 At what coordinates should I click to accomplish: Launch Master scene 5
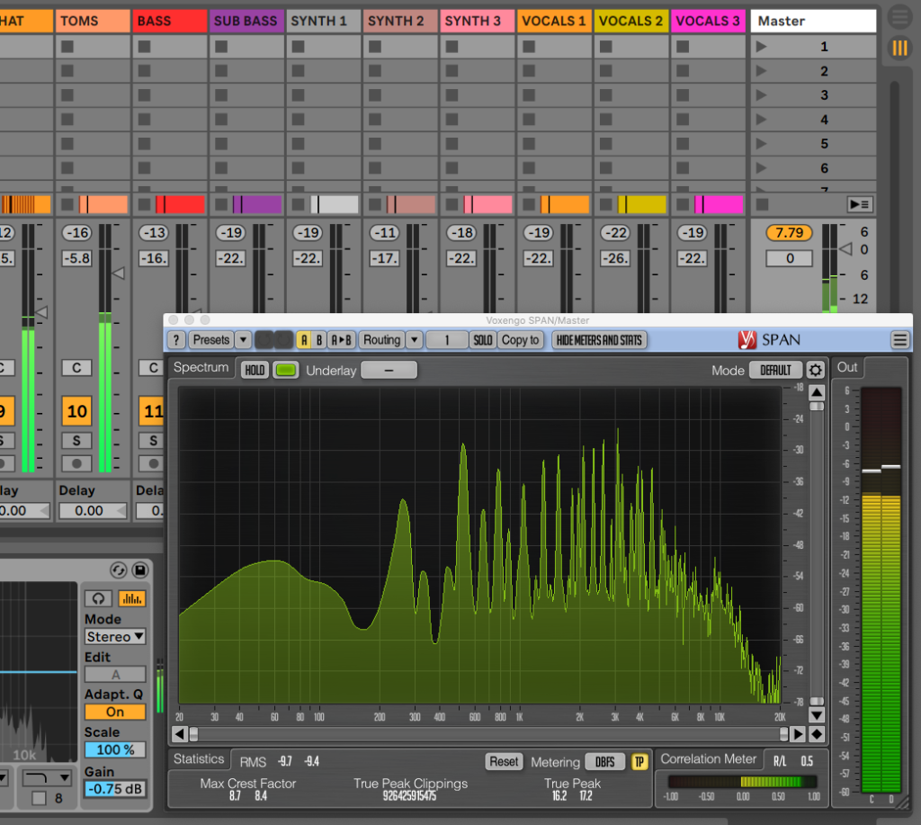(x=761, y=143)
